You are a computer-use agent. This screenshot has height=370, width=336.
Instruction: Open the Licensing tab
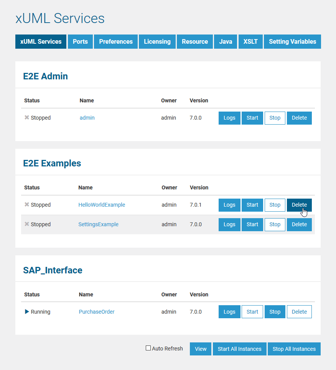(157, 42)
